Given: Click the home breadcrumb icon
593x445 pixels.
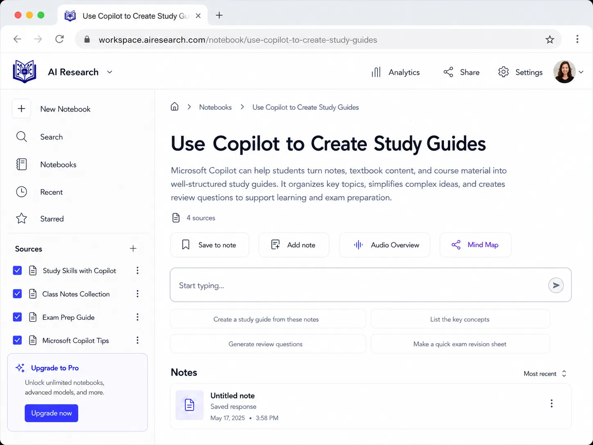Looking at the screenshot, I should (x=174, y=107).
